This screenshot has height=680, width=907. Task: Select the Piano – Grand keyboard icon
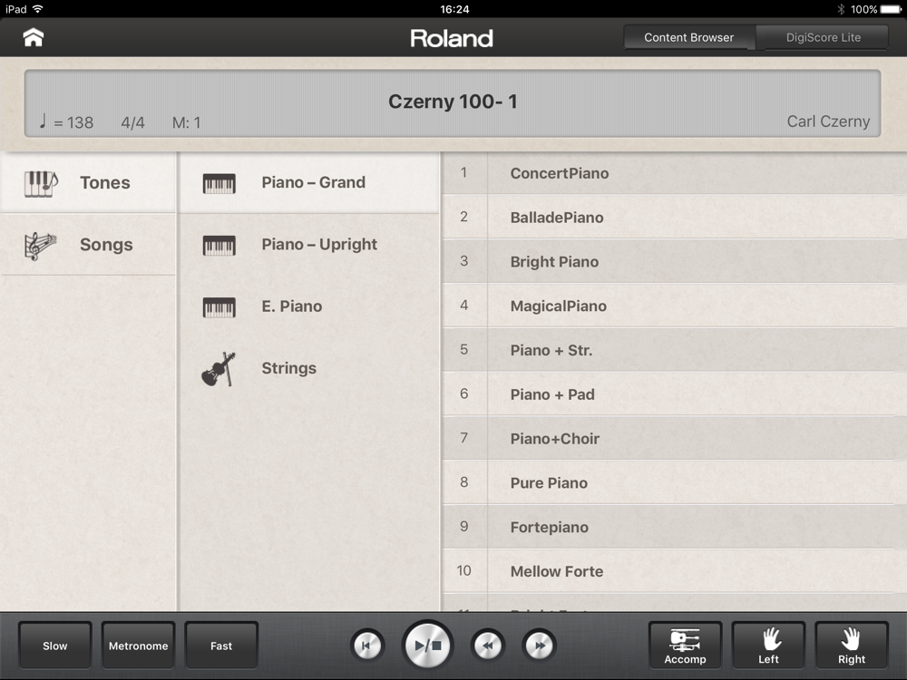219,183
